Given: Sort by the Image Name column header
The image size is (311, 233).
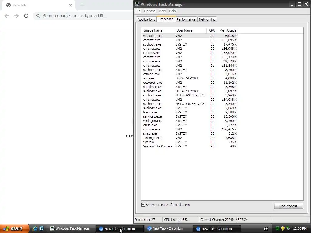Looking at the screenshot, I should 158,30.
